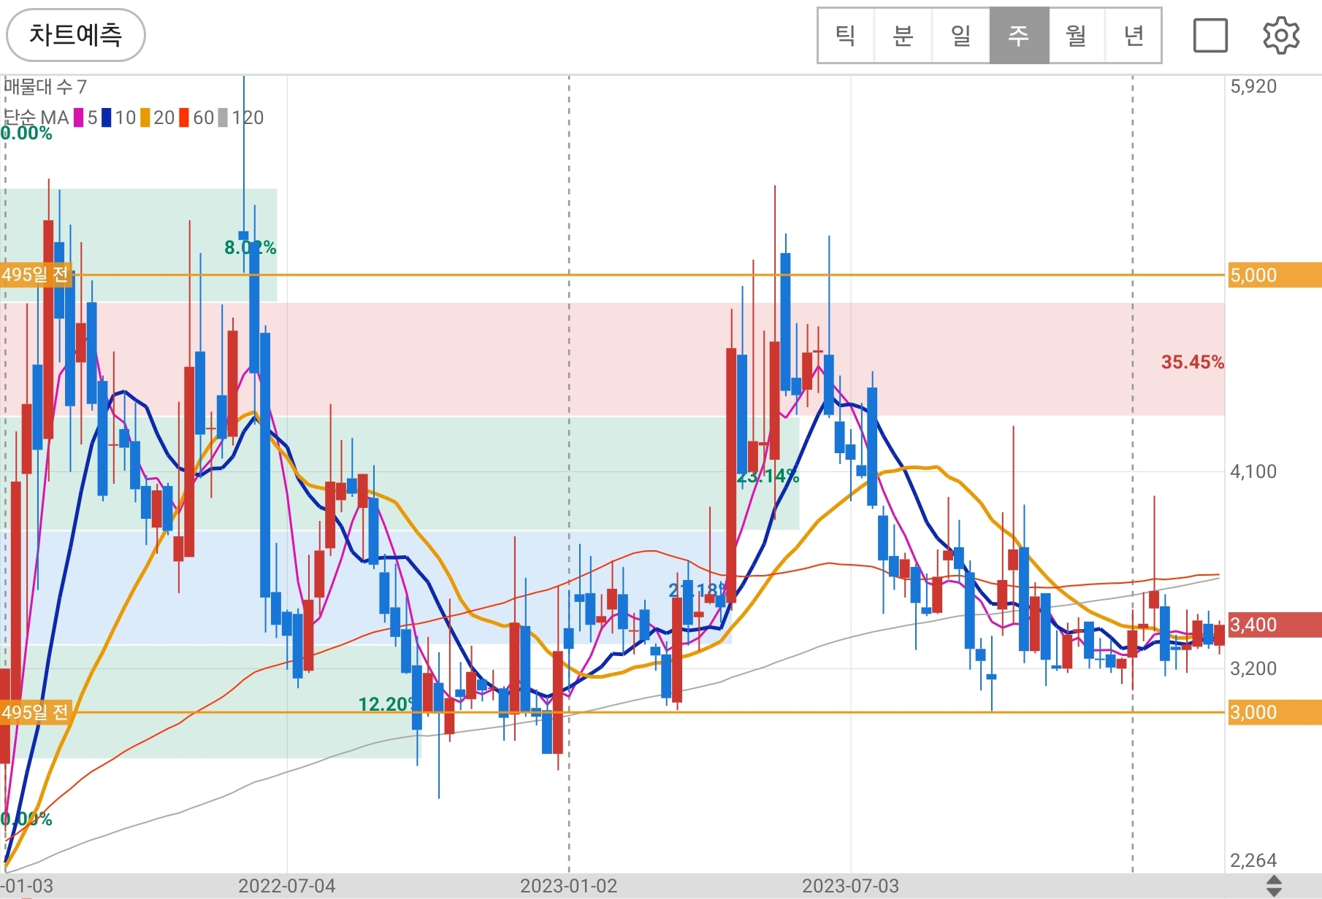This screenshot has width=1322, height=899.
Task: Click the 8.02% volume profile label
Action: (250, 248)
